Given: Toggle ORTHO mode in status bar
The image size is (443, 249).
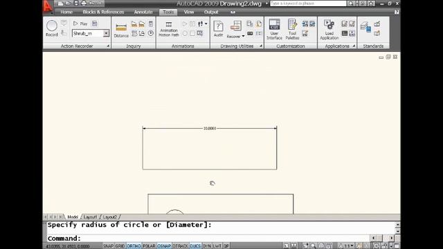Looking at the screenshot, I should (x=134, y=246).
